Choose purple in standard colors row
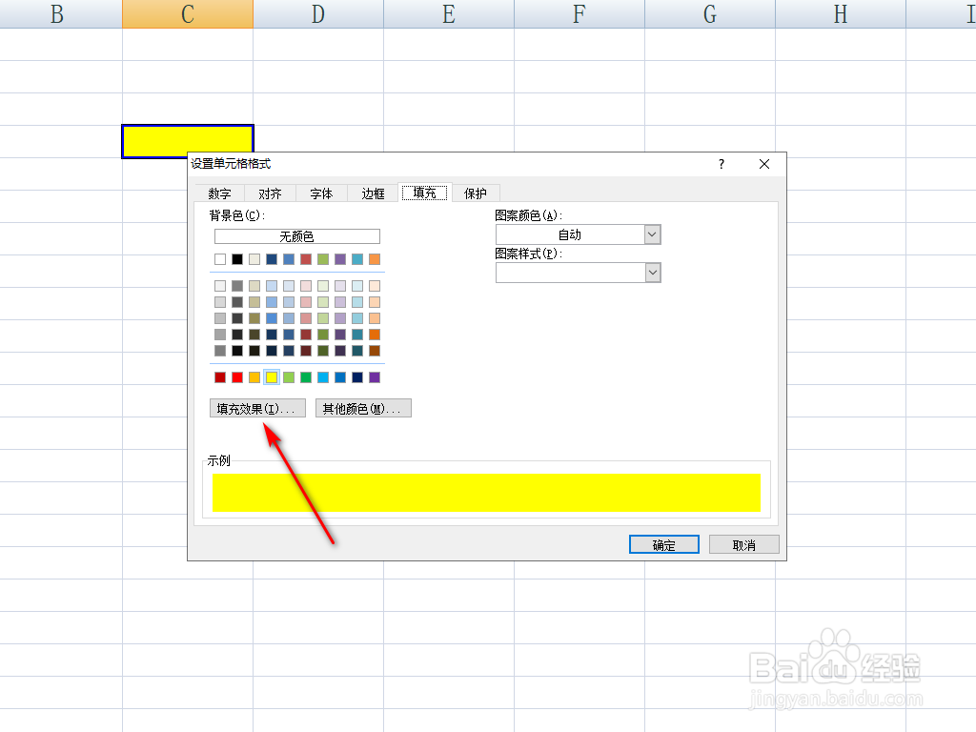Viewport: 976px width, 732px height. click(x=374, y=377)
